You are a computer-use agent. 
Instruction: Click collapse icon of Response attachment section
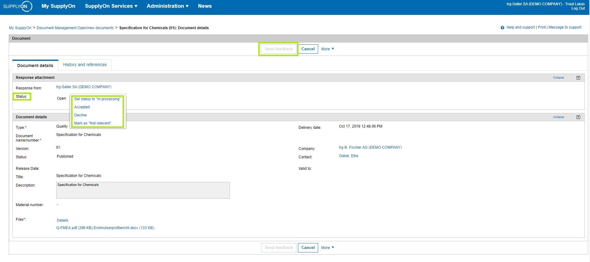(578, 78)
